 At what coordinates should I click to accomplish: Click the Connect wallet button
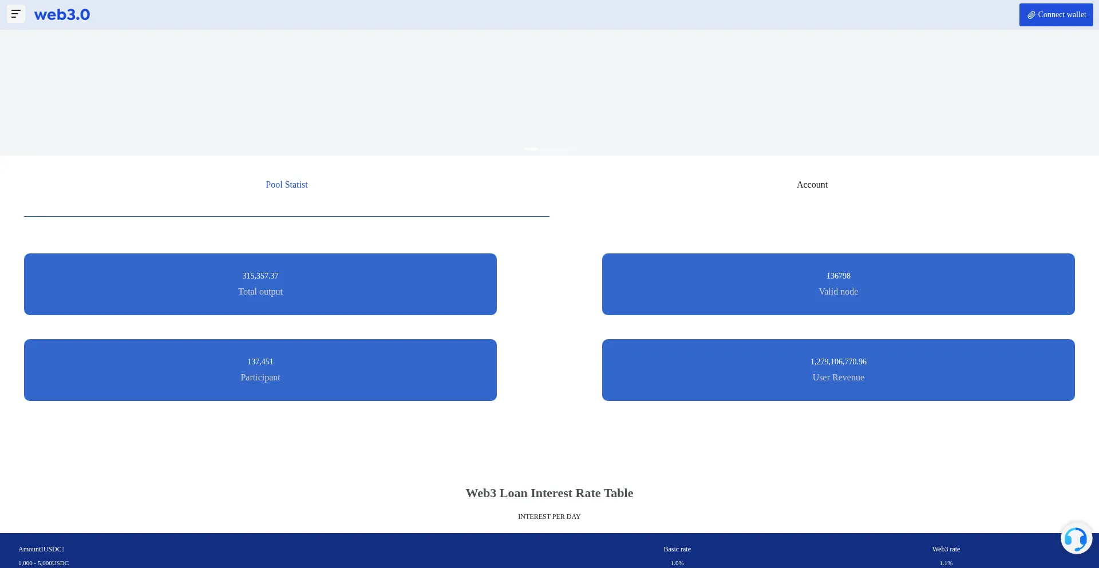(x=1055, y=15)
